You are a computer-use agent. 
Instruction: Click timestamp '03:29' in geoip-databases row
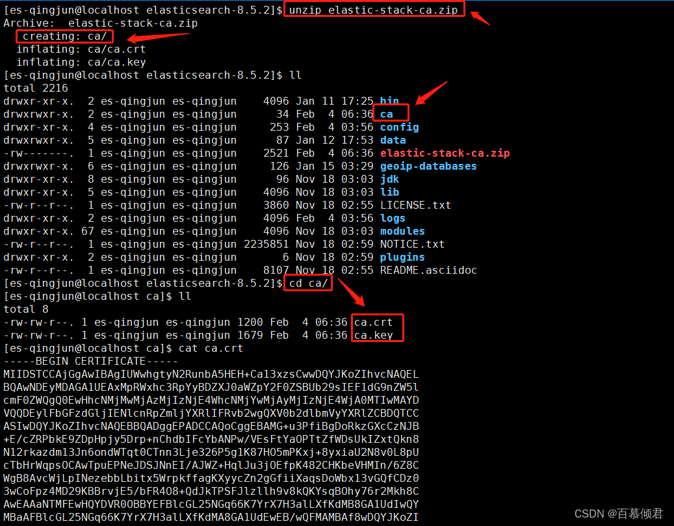(357, 166)
